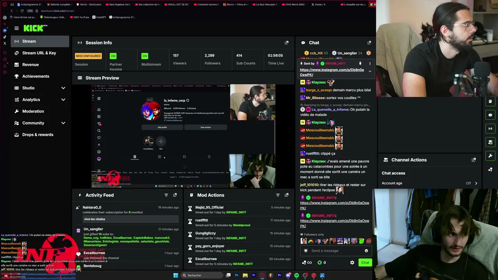Click the Kick logo
This screenshot has height=280, width=498.
(x=35, y=28)
